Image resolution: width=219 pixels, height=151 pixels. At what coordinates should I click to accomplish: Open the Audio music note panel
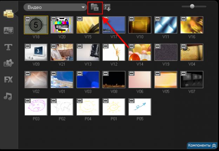[8, 96]
